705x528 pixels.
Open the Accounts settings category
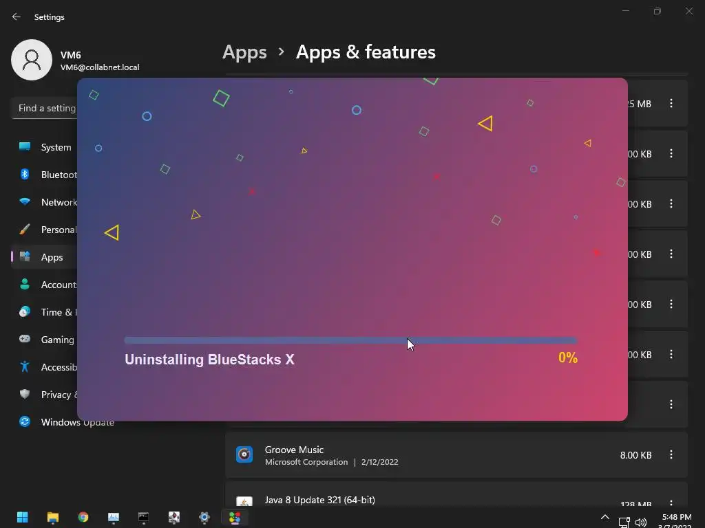[45, 285]
